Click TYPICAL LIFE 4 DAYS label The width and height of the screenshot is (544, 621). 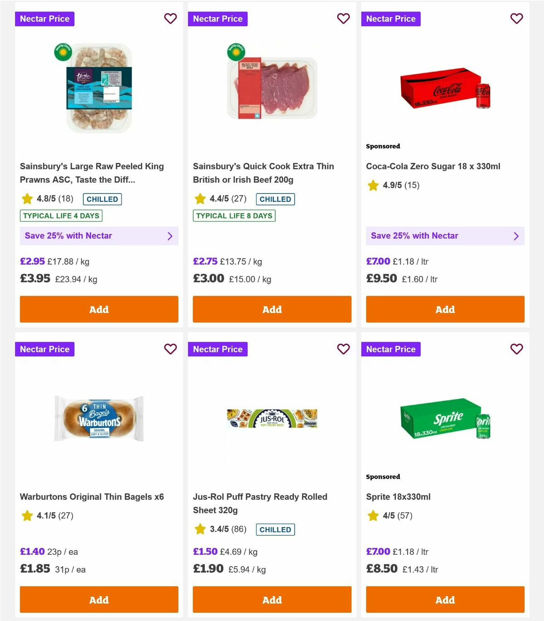[x=61, y=215]
